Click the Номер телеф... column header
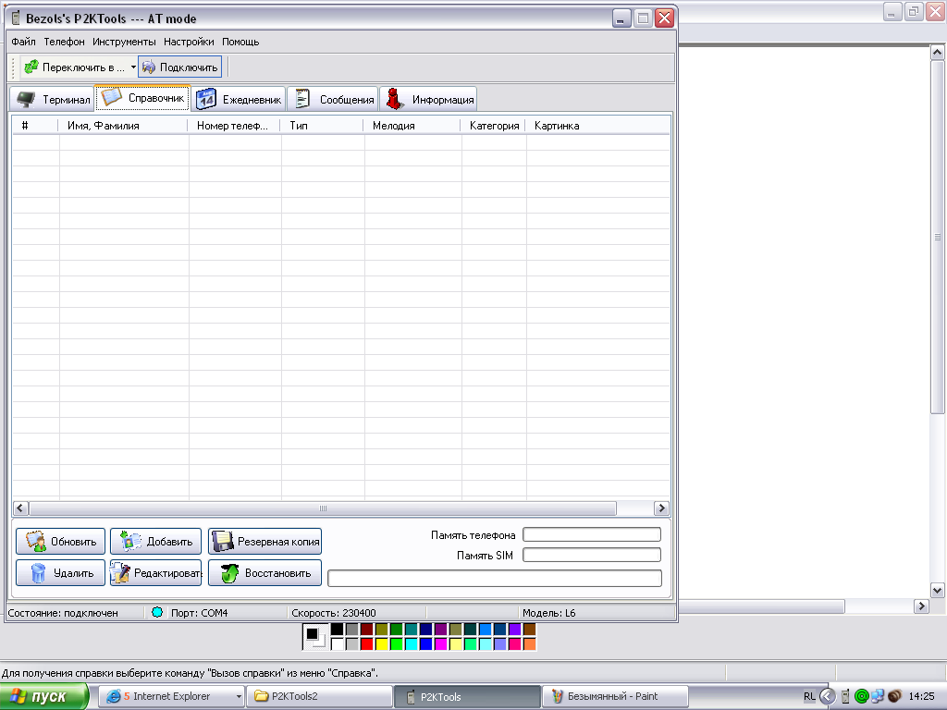Screen dimensions: 947x710 click(x=234, y=126)
